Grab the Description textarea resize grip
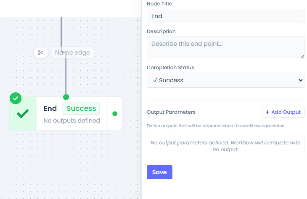 (x=302, y=57)
